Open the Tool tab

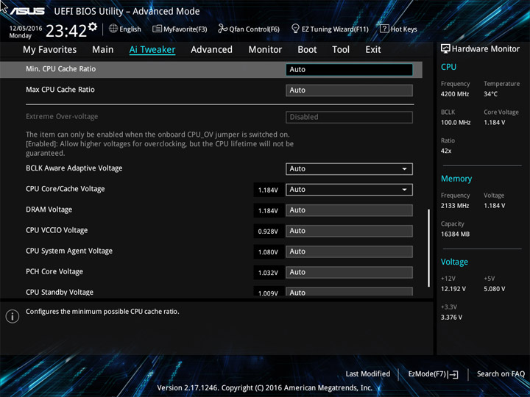coord(341,50)
